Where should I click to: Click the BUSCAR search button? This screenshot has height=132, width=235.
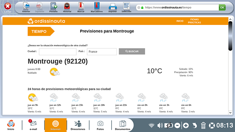(x=132, y=51)
